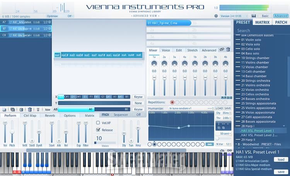The height and width of the screenshot is (176, 290).
Task: Toggle the Sequencer mode button
Action: (121, 115)
